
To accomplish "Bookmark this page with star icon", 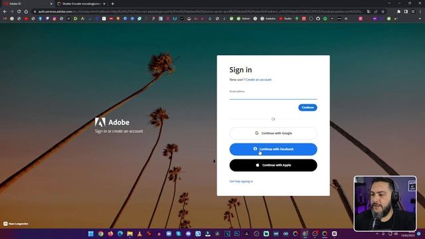I will coord(383,12).
